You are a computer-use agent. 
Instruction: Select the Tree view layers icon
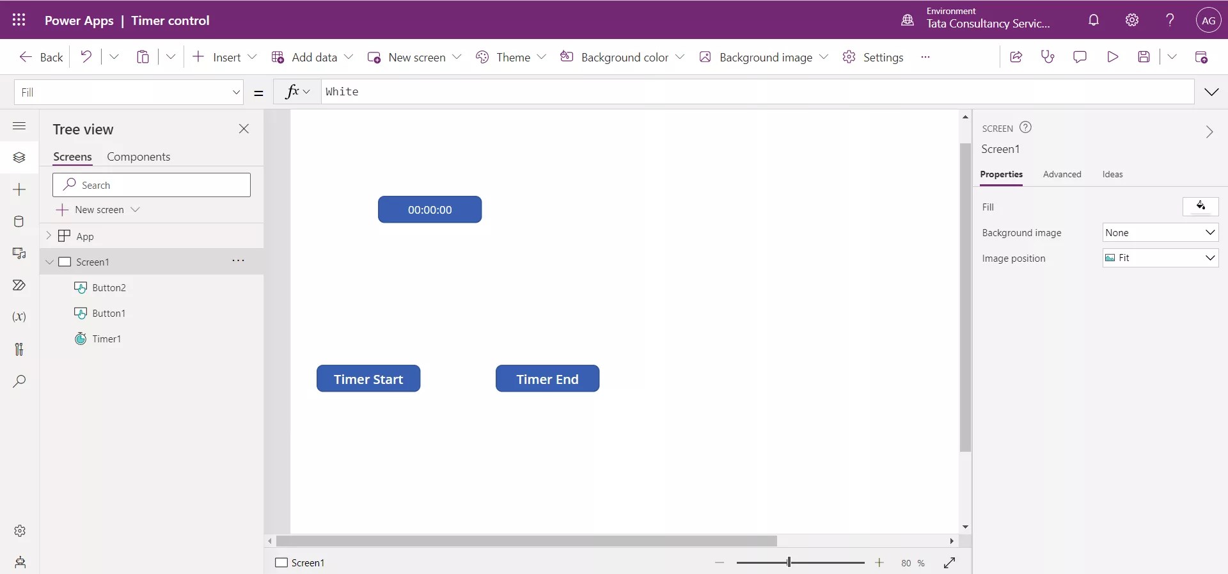point(19,157)
